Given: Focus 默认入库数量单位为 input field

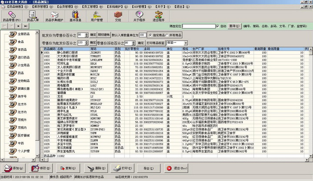Looking at the screenshot, I should pyautogui.click(x=143, y=35).
